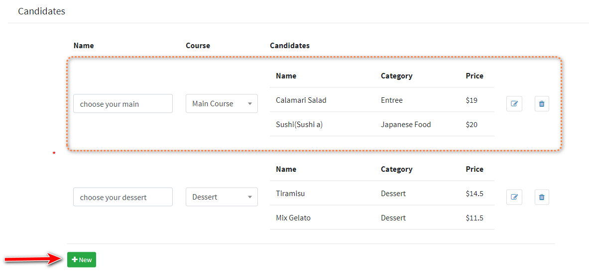The width and height of the screenshot is (589, 280).
Task: Delete the 'choose your dessert' candidate row
Action: pos(542,197)
